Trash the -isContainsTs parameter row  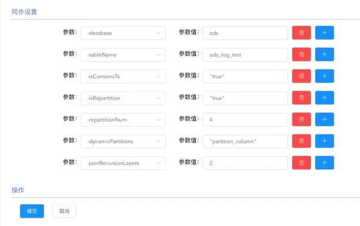pos(301,76)
